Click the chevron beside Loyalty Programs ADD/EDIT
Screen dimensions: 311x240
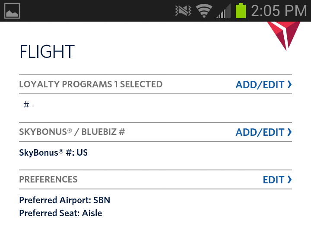[289, 85]
